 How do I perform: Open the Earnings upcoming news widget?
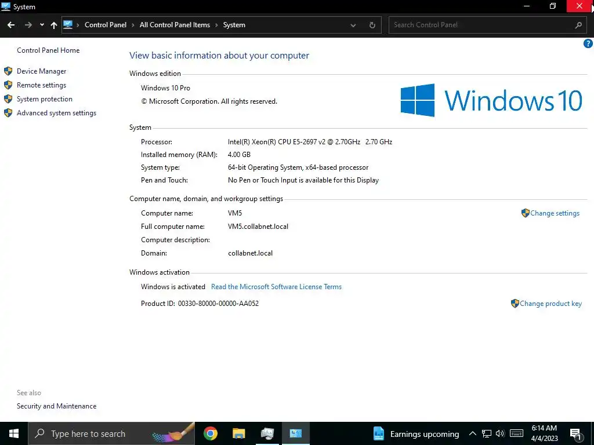point(416,433)
